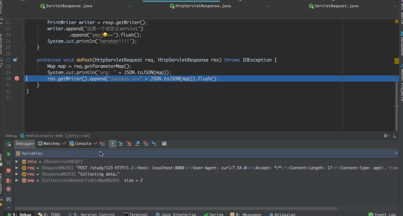This screenshot has width=403, height=216.
Task: Open the HttpServletResponse.java editor tab
Action: point(200,6)
